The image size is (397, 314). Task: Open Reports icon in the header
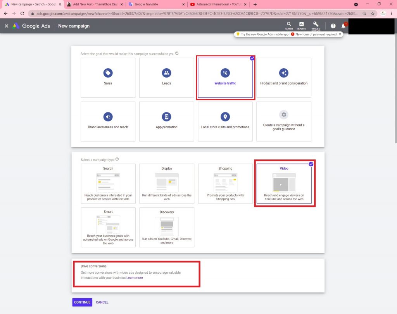301,24
